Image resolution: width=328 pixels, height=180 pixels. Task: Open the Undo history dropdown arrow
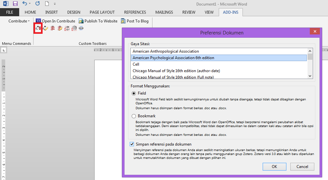coord(30,4)
